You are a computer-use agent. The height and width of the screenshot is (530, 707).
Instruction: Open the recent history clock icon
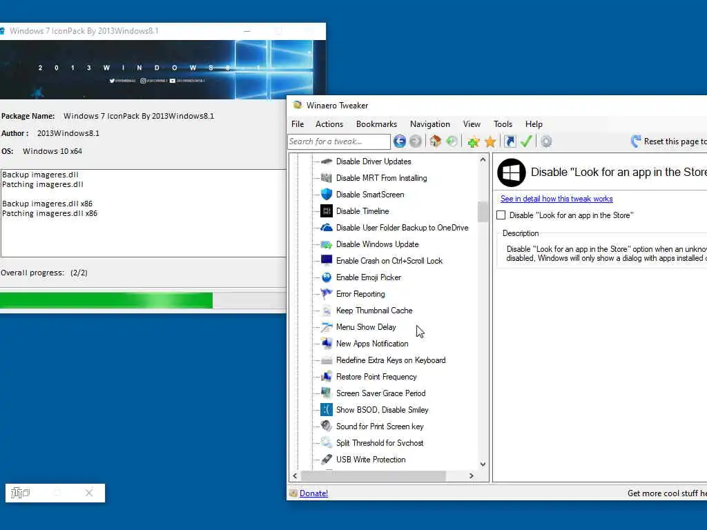pos(452,141)
